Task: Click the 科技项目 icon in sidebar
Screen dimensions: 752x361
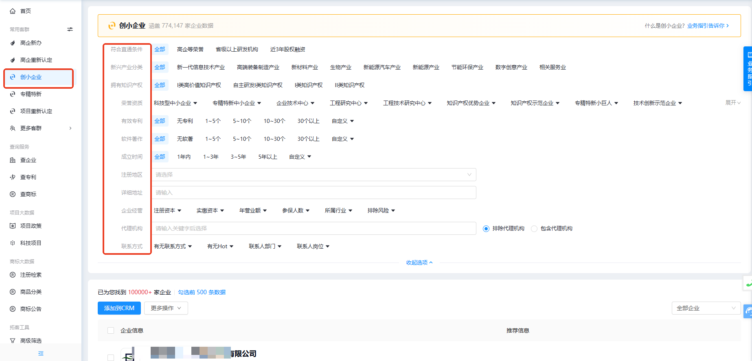Action: pos(13,243)
